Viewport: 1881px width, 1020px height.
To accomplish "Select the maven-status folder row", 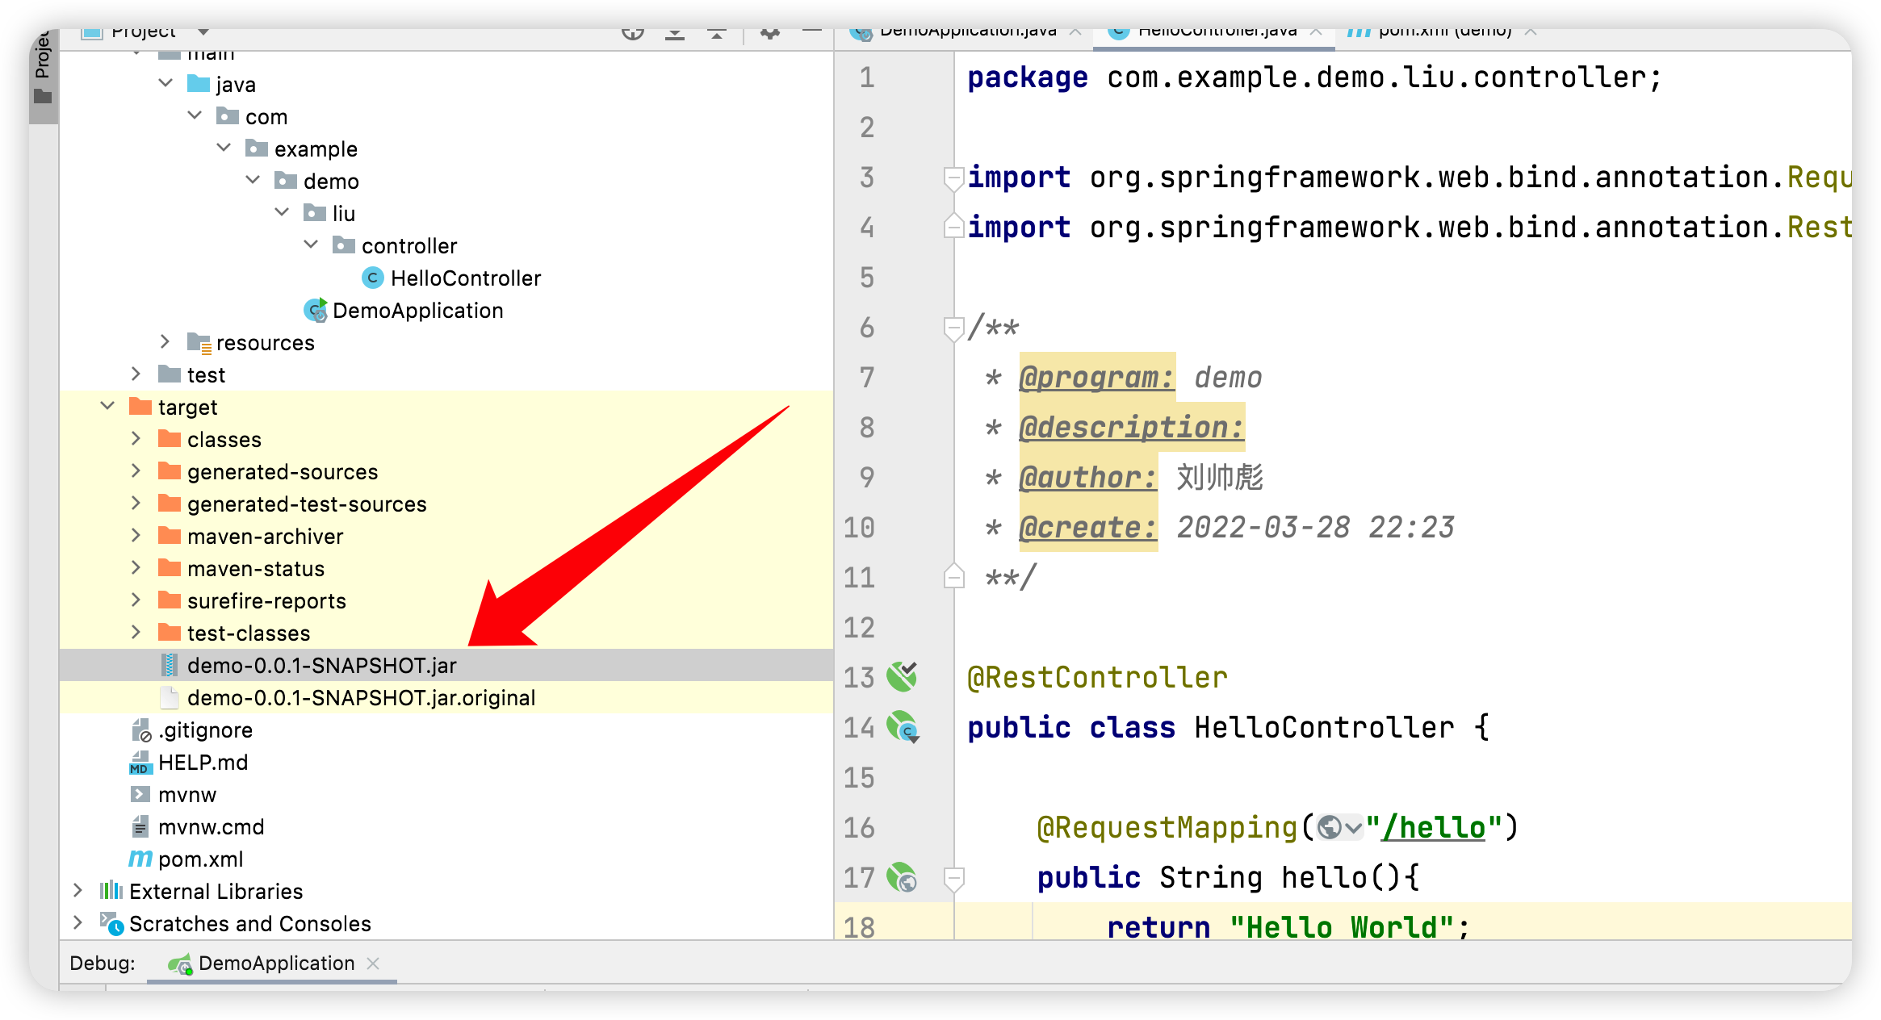I will point(446,568).
